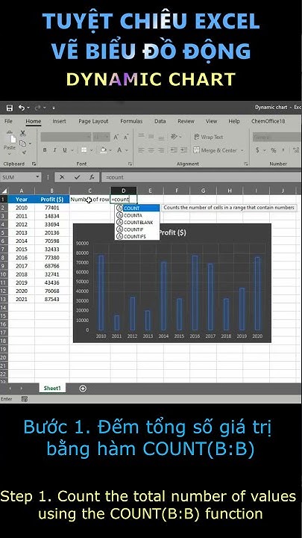The height and width of the screenshot is (538, 302).
Task: Click inside the formula bar showing =count
Action: coord(201,177)
